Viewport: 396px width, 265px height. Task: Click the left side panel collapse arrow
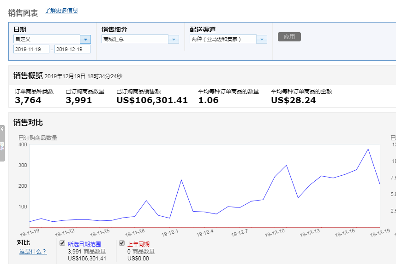(2, 129)
